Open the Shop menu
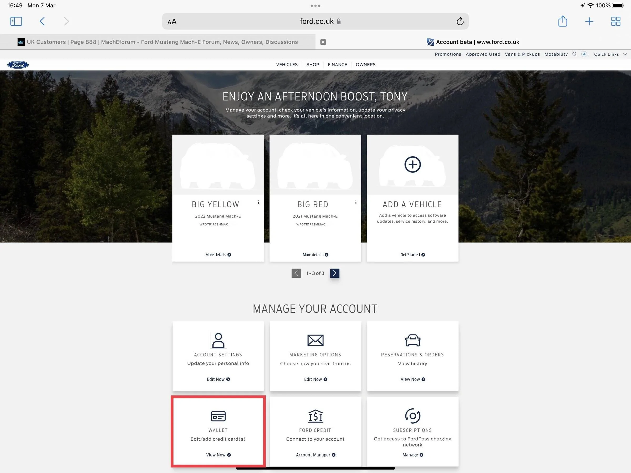Screen dimensions: 631x473 click(313, 65)
